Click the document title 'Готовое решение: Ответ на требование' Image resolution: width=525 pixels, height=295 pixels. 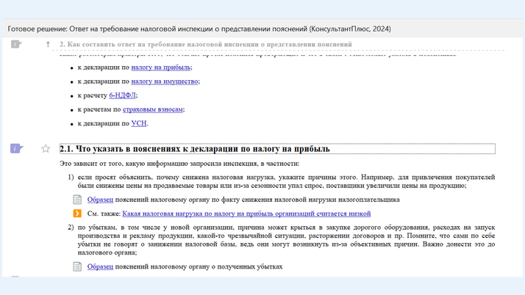click(x=199, y=29)
